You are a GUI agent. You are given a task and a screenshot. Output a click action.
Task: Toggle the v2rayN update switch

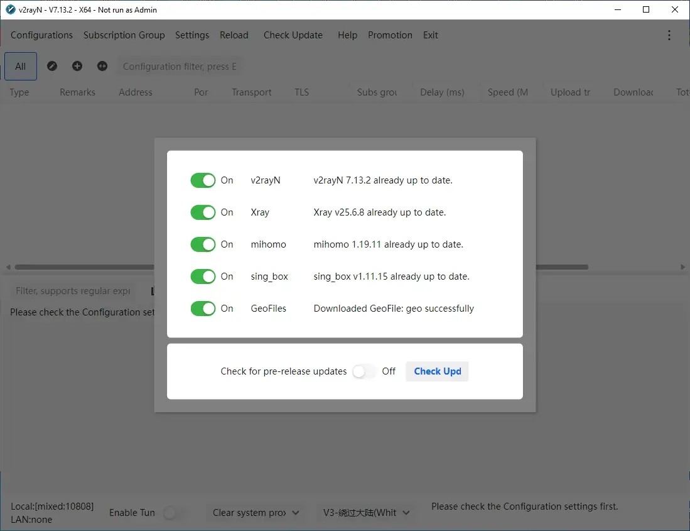coord(203,180)
